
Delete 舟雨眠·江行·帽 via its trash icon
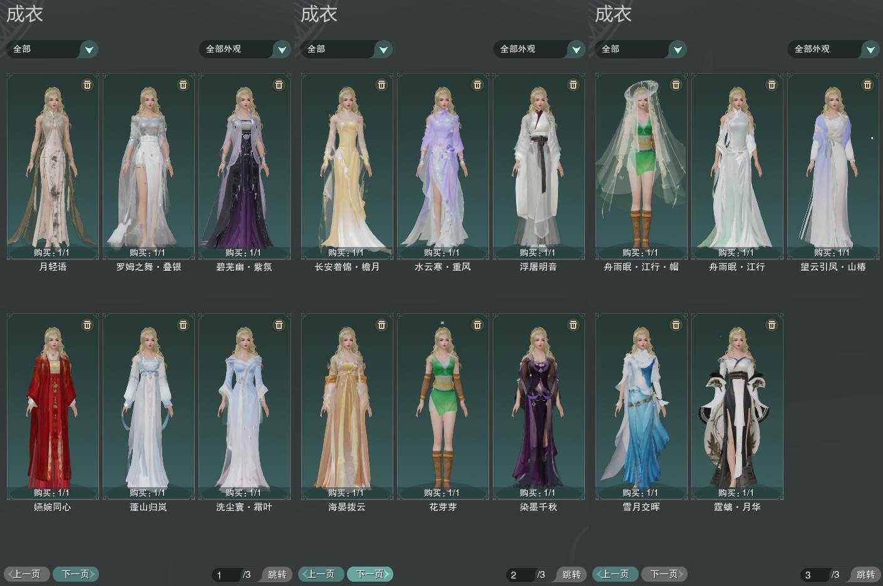pos(676,84)
